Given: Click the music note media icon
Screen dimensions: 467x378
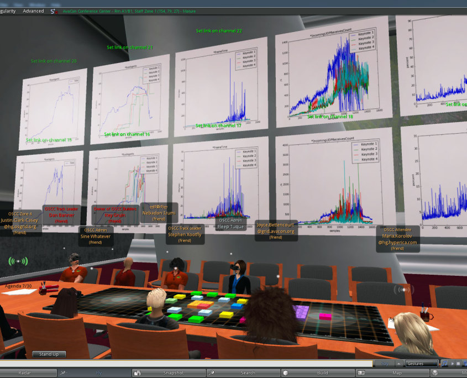Looking at the screenshot, I should pos(445,364).
